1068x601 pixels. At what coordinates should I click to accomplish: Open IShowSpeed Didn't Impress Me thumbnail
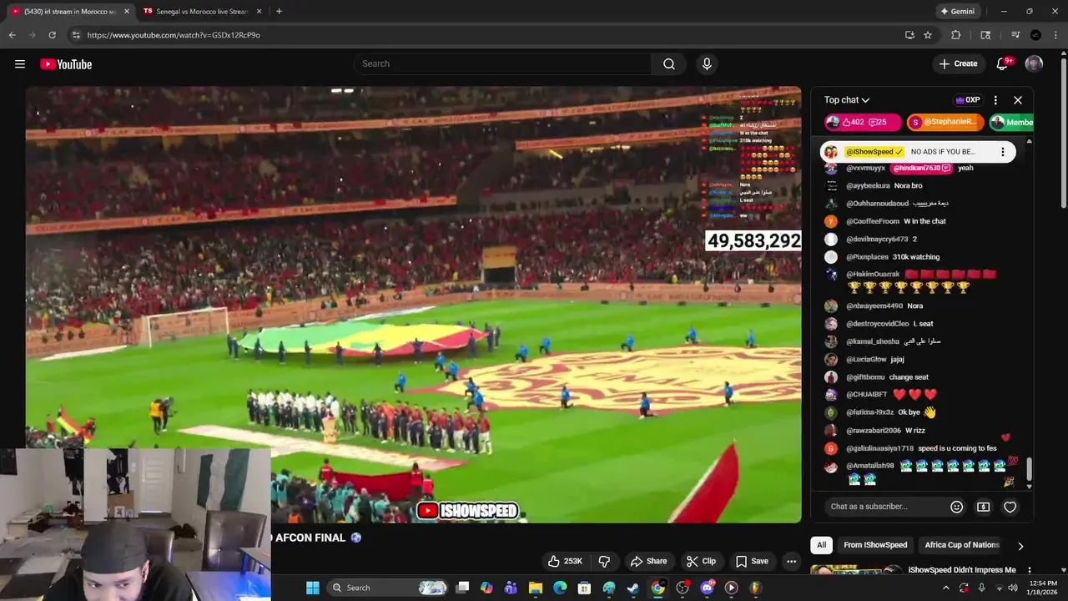[x=857, y=571]
